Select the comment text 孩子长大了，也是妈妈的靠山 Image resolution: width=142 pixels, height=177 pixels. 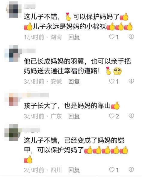(x=67, y=106)
